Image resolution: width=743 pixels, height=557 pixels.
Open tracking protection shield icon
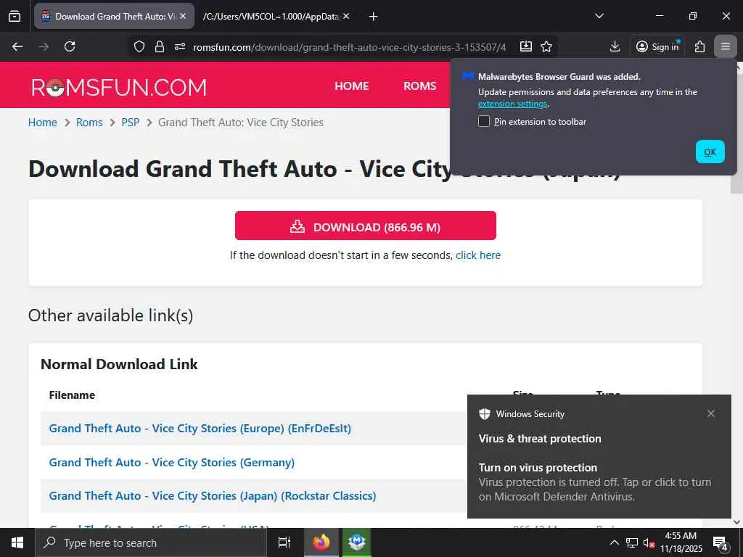[x=139, y=46]
